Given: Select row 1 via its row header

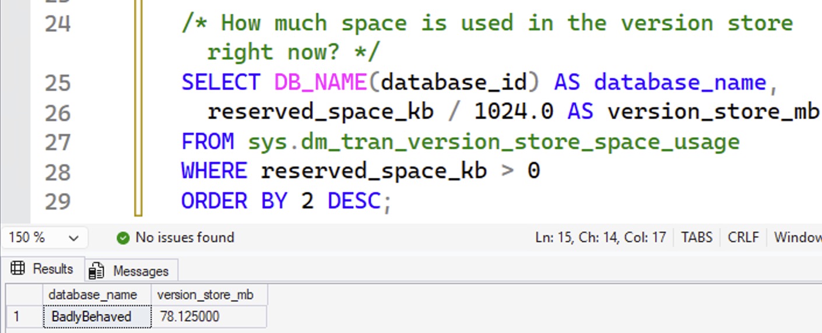Looking at the screenshot, I should point(22,317).
